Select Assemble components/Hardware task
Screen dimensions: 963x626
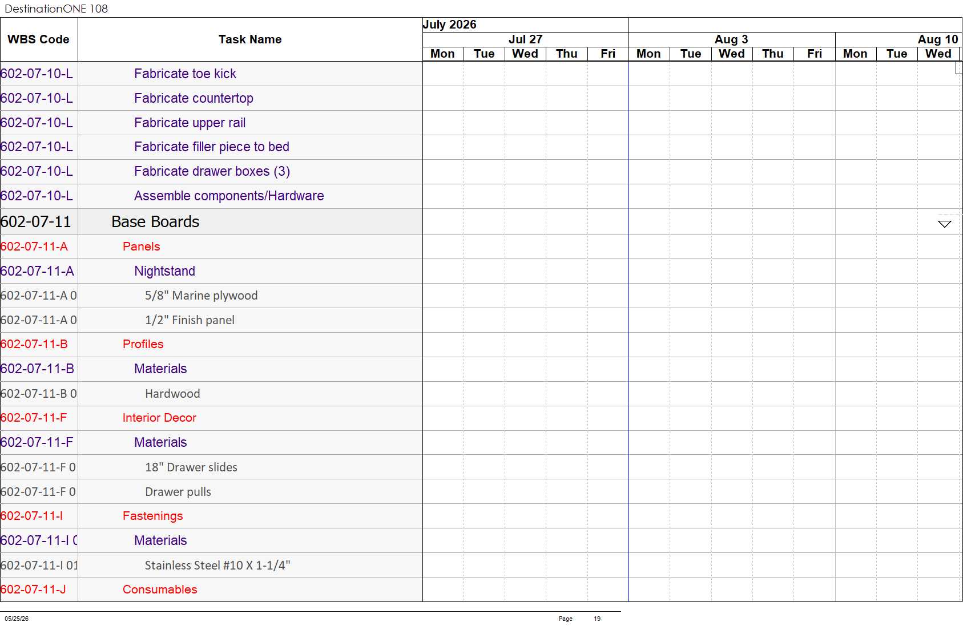pos(229,196)
